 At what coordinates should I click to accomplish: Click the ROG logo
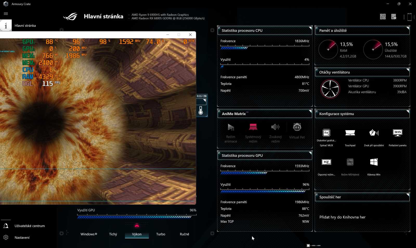click(70, 17)
